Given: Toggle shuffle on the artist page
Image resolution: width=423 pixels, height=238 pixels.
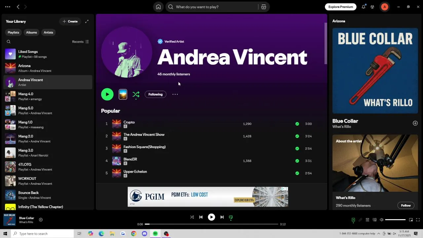Looking at the screenshot, I should point(136,95).
